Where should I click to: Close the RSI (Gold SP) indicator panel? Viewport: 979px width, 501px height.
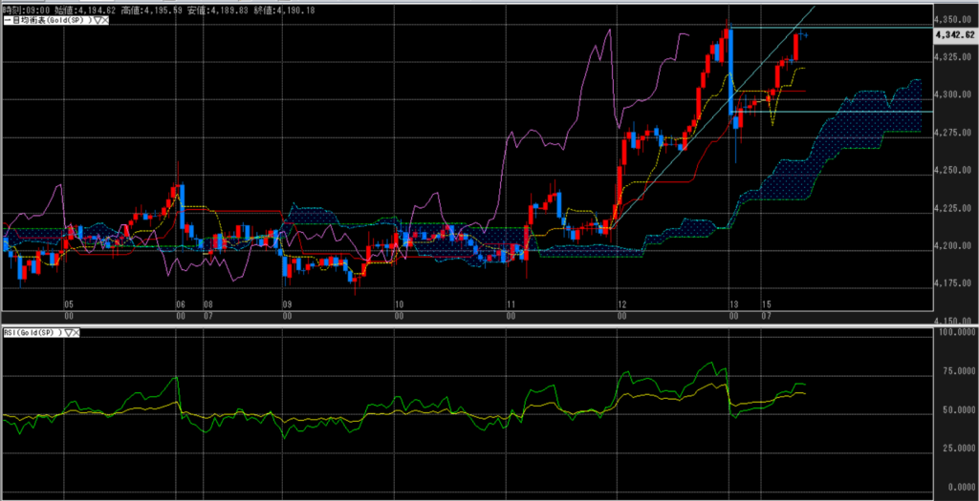tap(77, 332)
